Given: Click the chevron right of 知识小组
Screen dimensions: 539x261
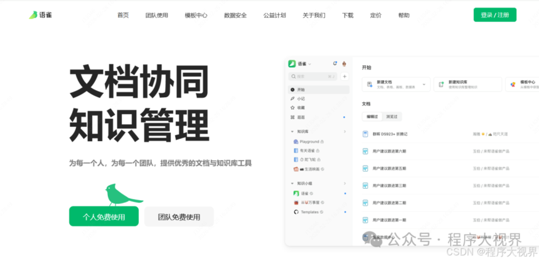Looking at the screenshot, I should tap(344, 183).
